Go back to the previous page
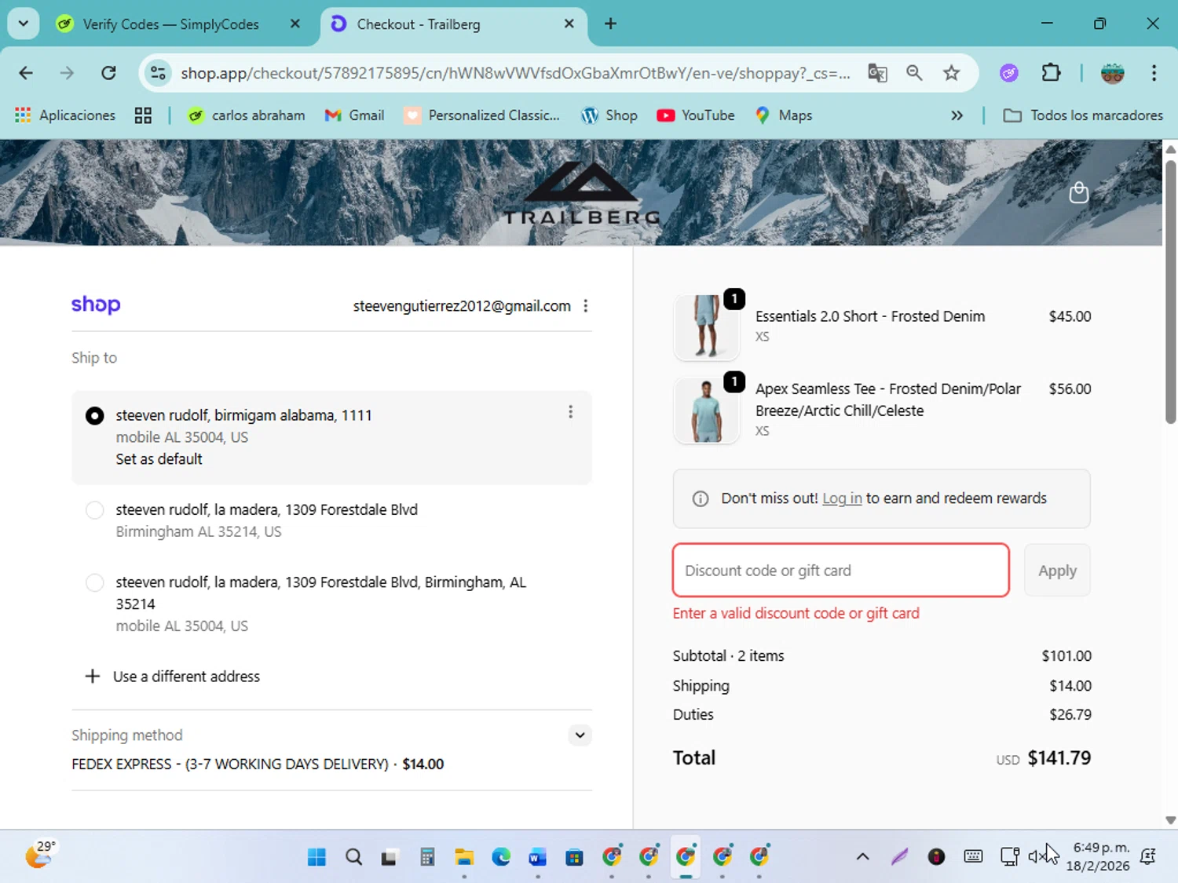 click(26, 73)
